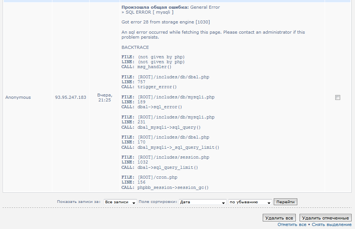Click the 'Поле сортировки:' label
The width and height of the screenshot is (355, 229).
tap(158, 202)
